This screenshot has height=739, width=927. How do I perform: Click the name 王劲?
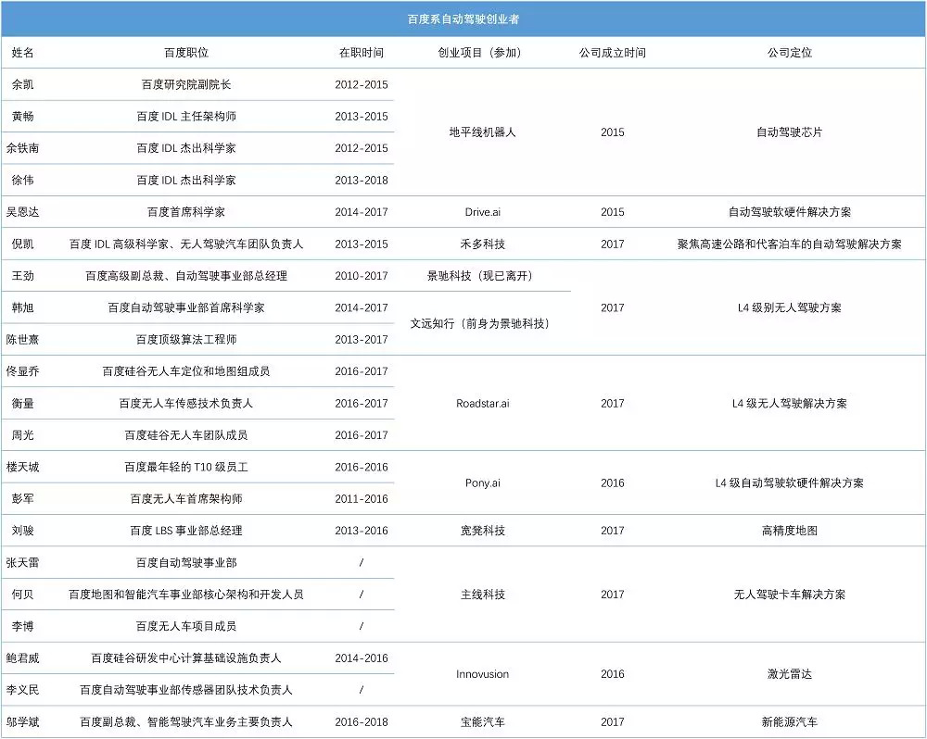[22, 276]
